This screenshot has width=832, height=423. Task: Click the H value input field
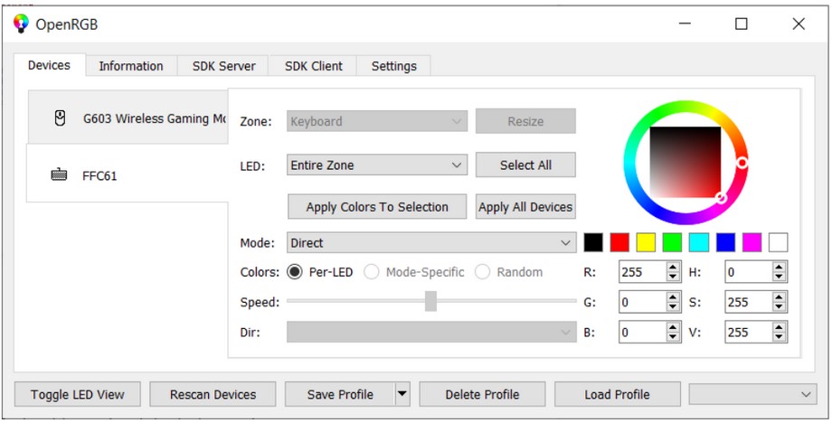coord(749,272)
